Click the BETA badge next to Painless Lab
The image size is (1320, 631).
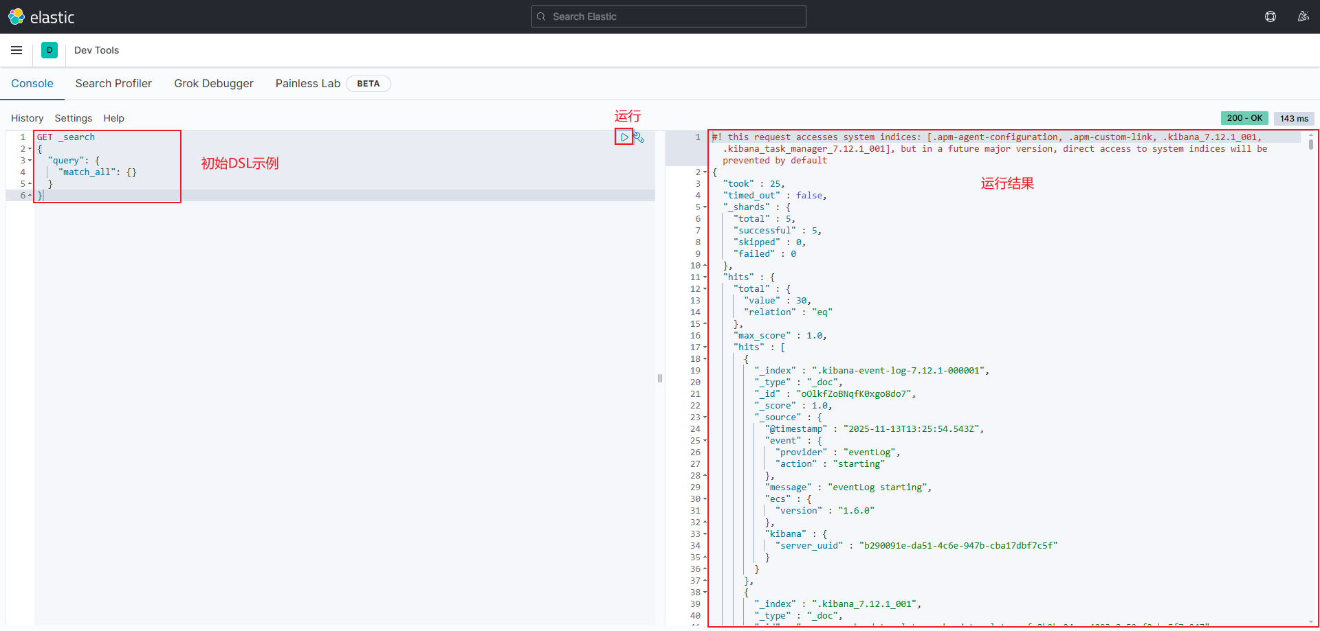point(368,84)
